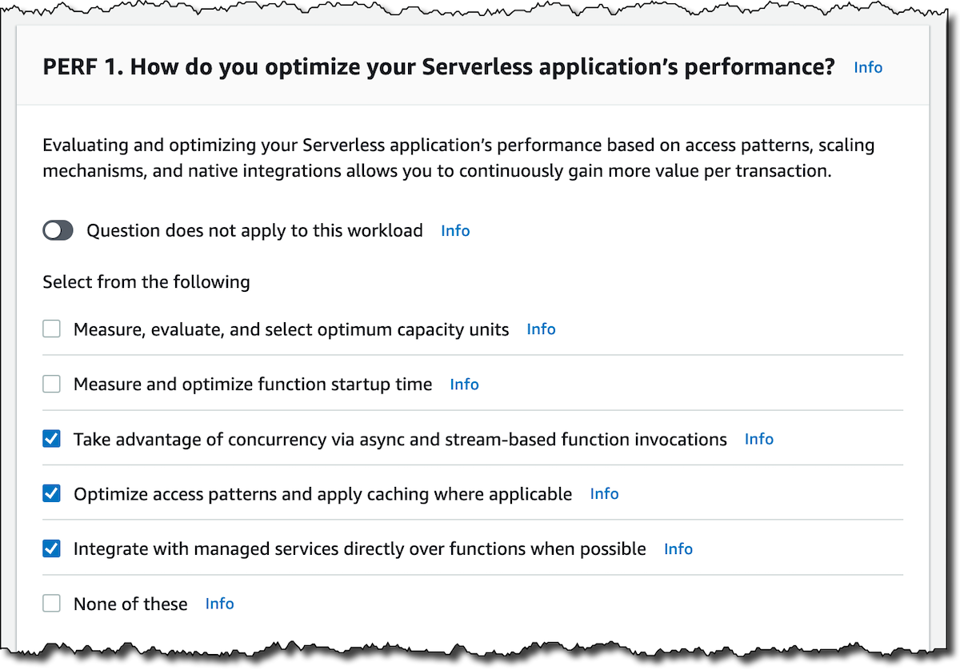Click the PERF 1 question heading text

tap(438, 67)
